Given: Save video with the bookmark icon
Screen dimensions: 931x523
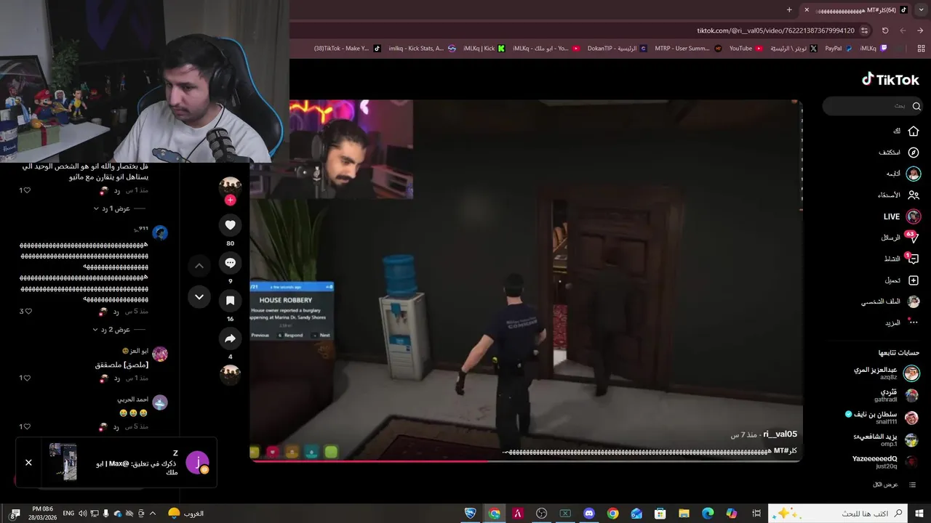Looking at the screenshot, I should pyautogui.click(x=231, y=301).
